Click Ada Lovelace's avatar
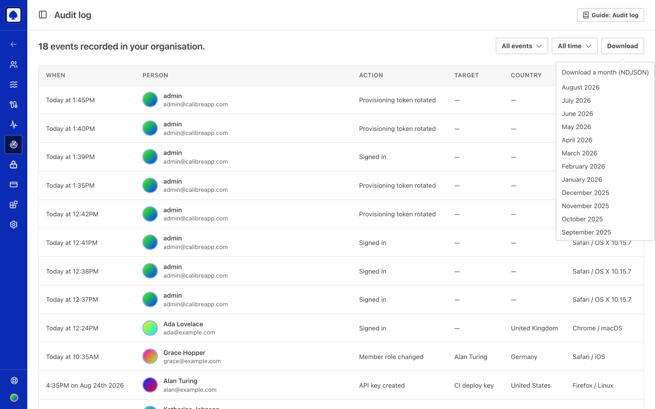Screen dimensions: 655x409 [150, 328]
